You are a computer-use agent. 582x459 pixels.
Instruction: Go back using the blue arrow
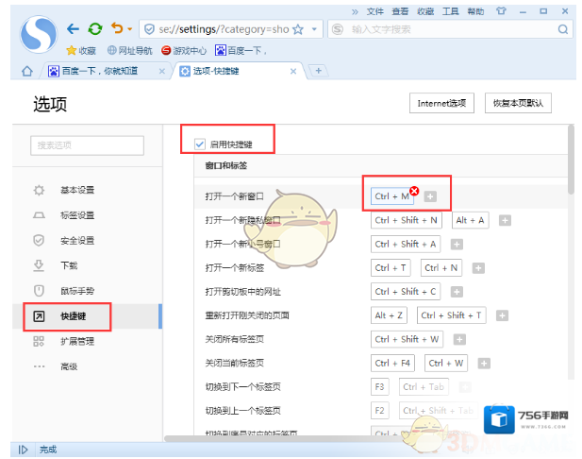click(x=72, y=29)
